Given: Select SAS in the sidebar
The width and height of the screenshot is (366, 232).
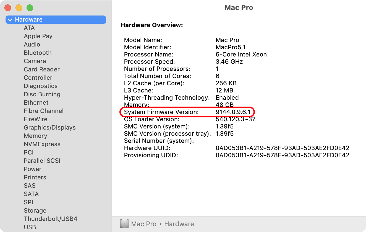Looking at the screenshot, I should 30,186.
